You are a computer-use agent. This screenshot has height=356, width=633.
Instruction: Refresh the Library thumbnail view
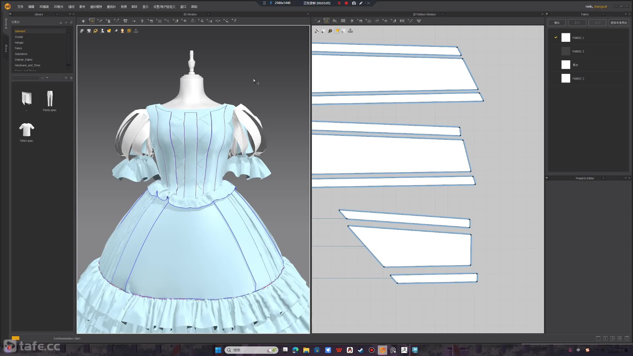(66, 78)
